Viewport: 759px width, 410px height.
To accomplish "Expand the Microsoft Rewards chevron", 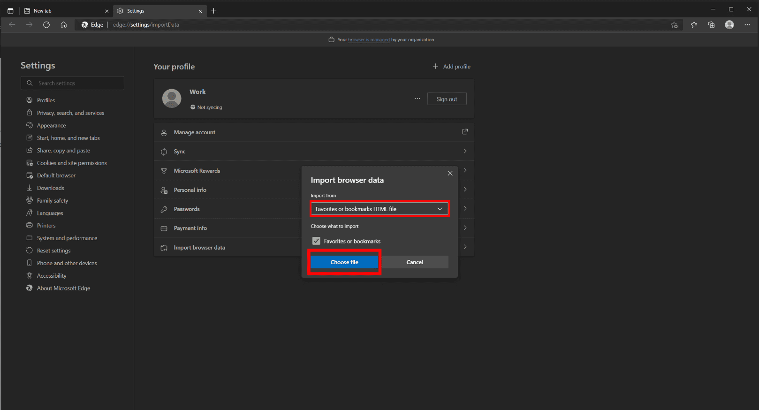I will pyautogui.click(x=465, y=170).
